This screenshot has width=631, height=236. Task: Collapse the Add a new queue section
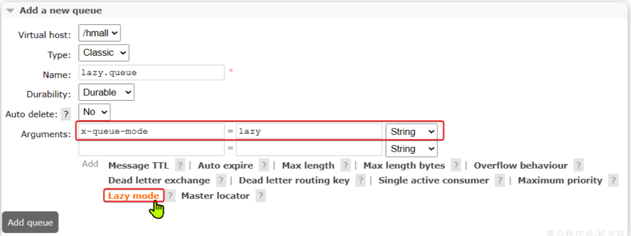(10, 11)
